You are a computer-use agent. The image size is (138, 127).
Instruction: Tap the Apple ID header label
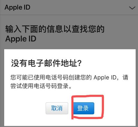17,7
